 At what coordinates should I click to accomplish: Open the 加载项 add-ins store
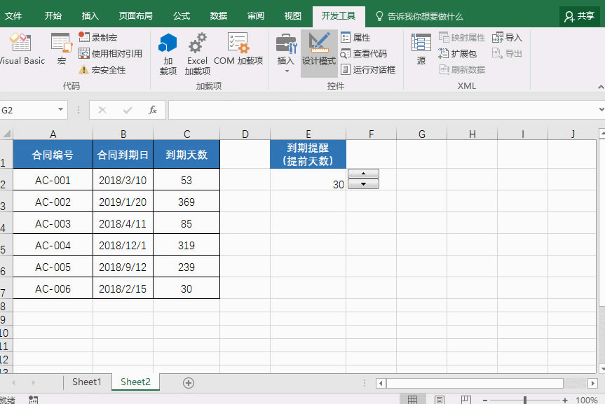point(168,54)
